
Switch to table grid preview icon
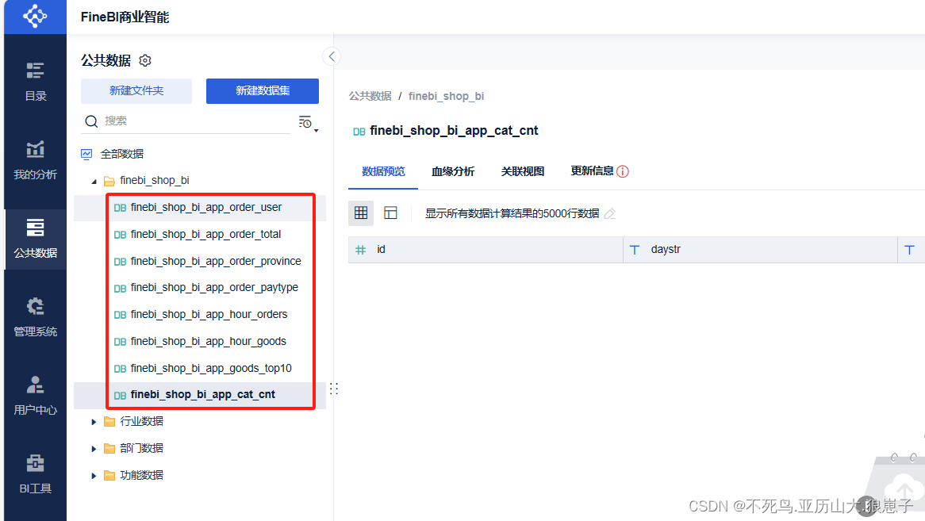coord(361,213)
